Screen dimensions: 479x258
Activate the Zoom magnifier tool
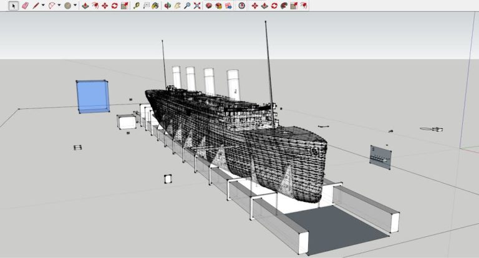coord(187,6)
